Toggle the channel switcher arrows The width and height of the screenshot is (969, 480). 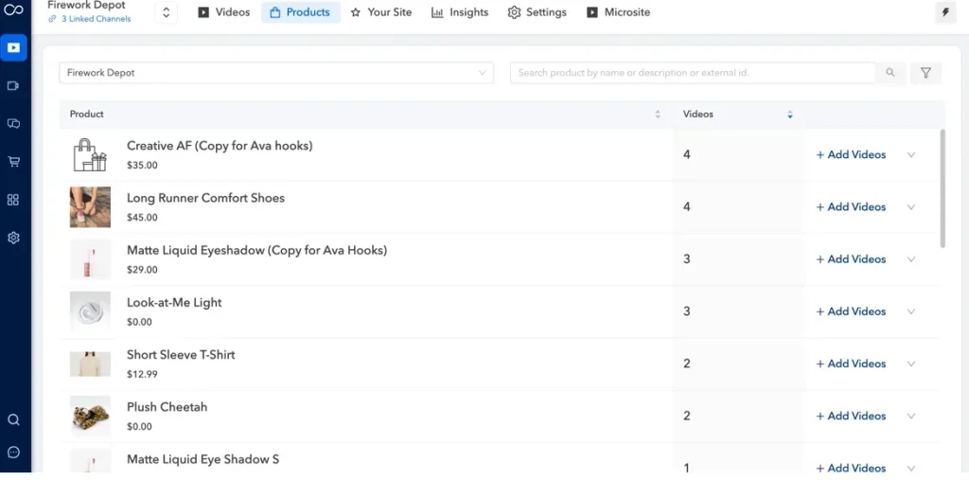(x=167, y=12)
